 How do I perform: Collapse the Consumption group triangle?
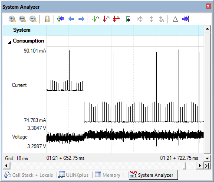[x=10, y=42]
